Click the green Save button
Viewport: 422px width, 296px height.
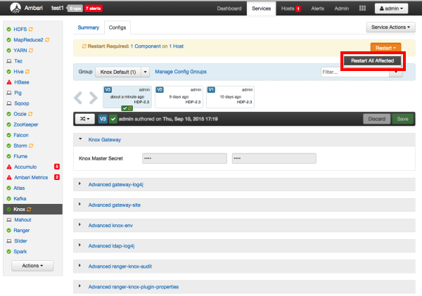(402, 119)
